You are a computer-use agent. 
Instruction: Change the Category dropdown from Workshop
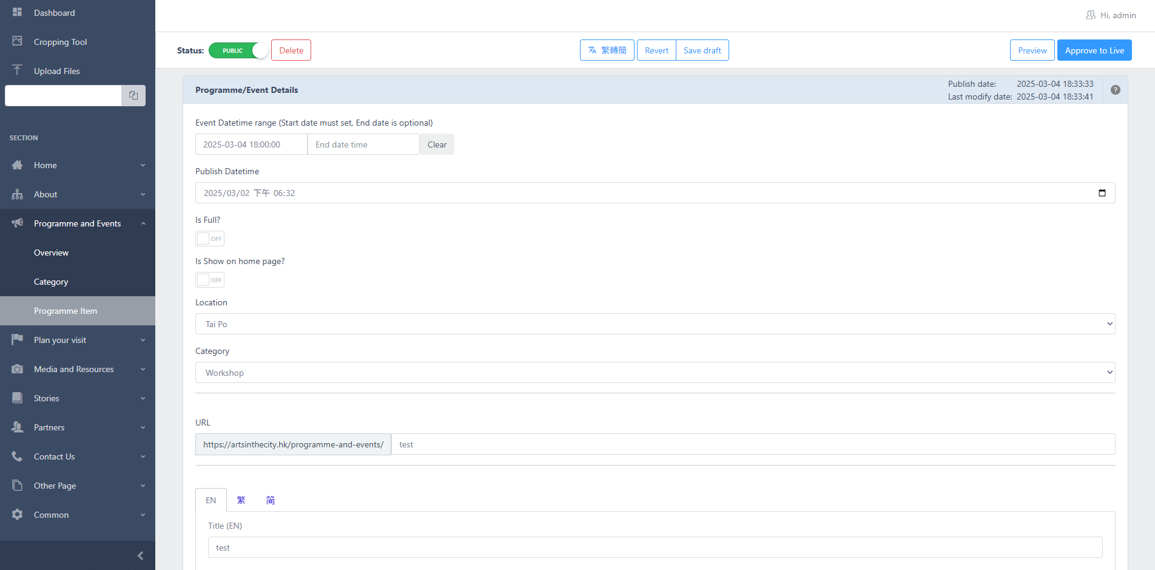pyautogui.click(x=654, y=372)
